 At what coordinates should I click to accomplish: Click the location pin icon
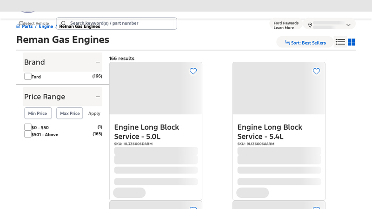(310, 25)
